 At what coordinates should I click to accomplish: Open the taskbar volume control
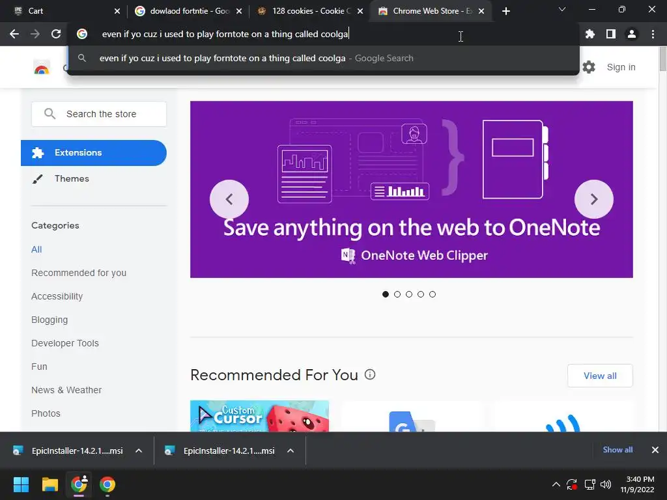pyautogui.click(x=606, y=484)
